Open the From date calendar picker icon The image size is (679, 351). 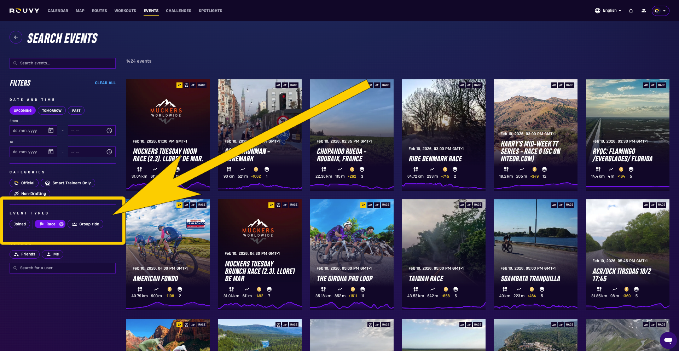coord(51,131)
